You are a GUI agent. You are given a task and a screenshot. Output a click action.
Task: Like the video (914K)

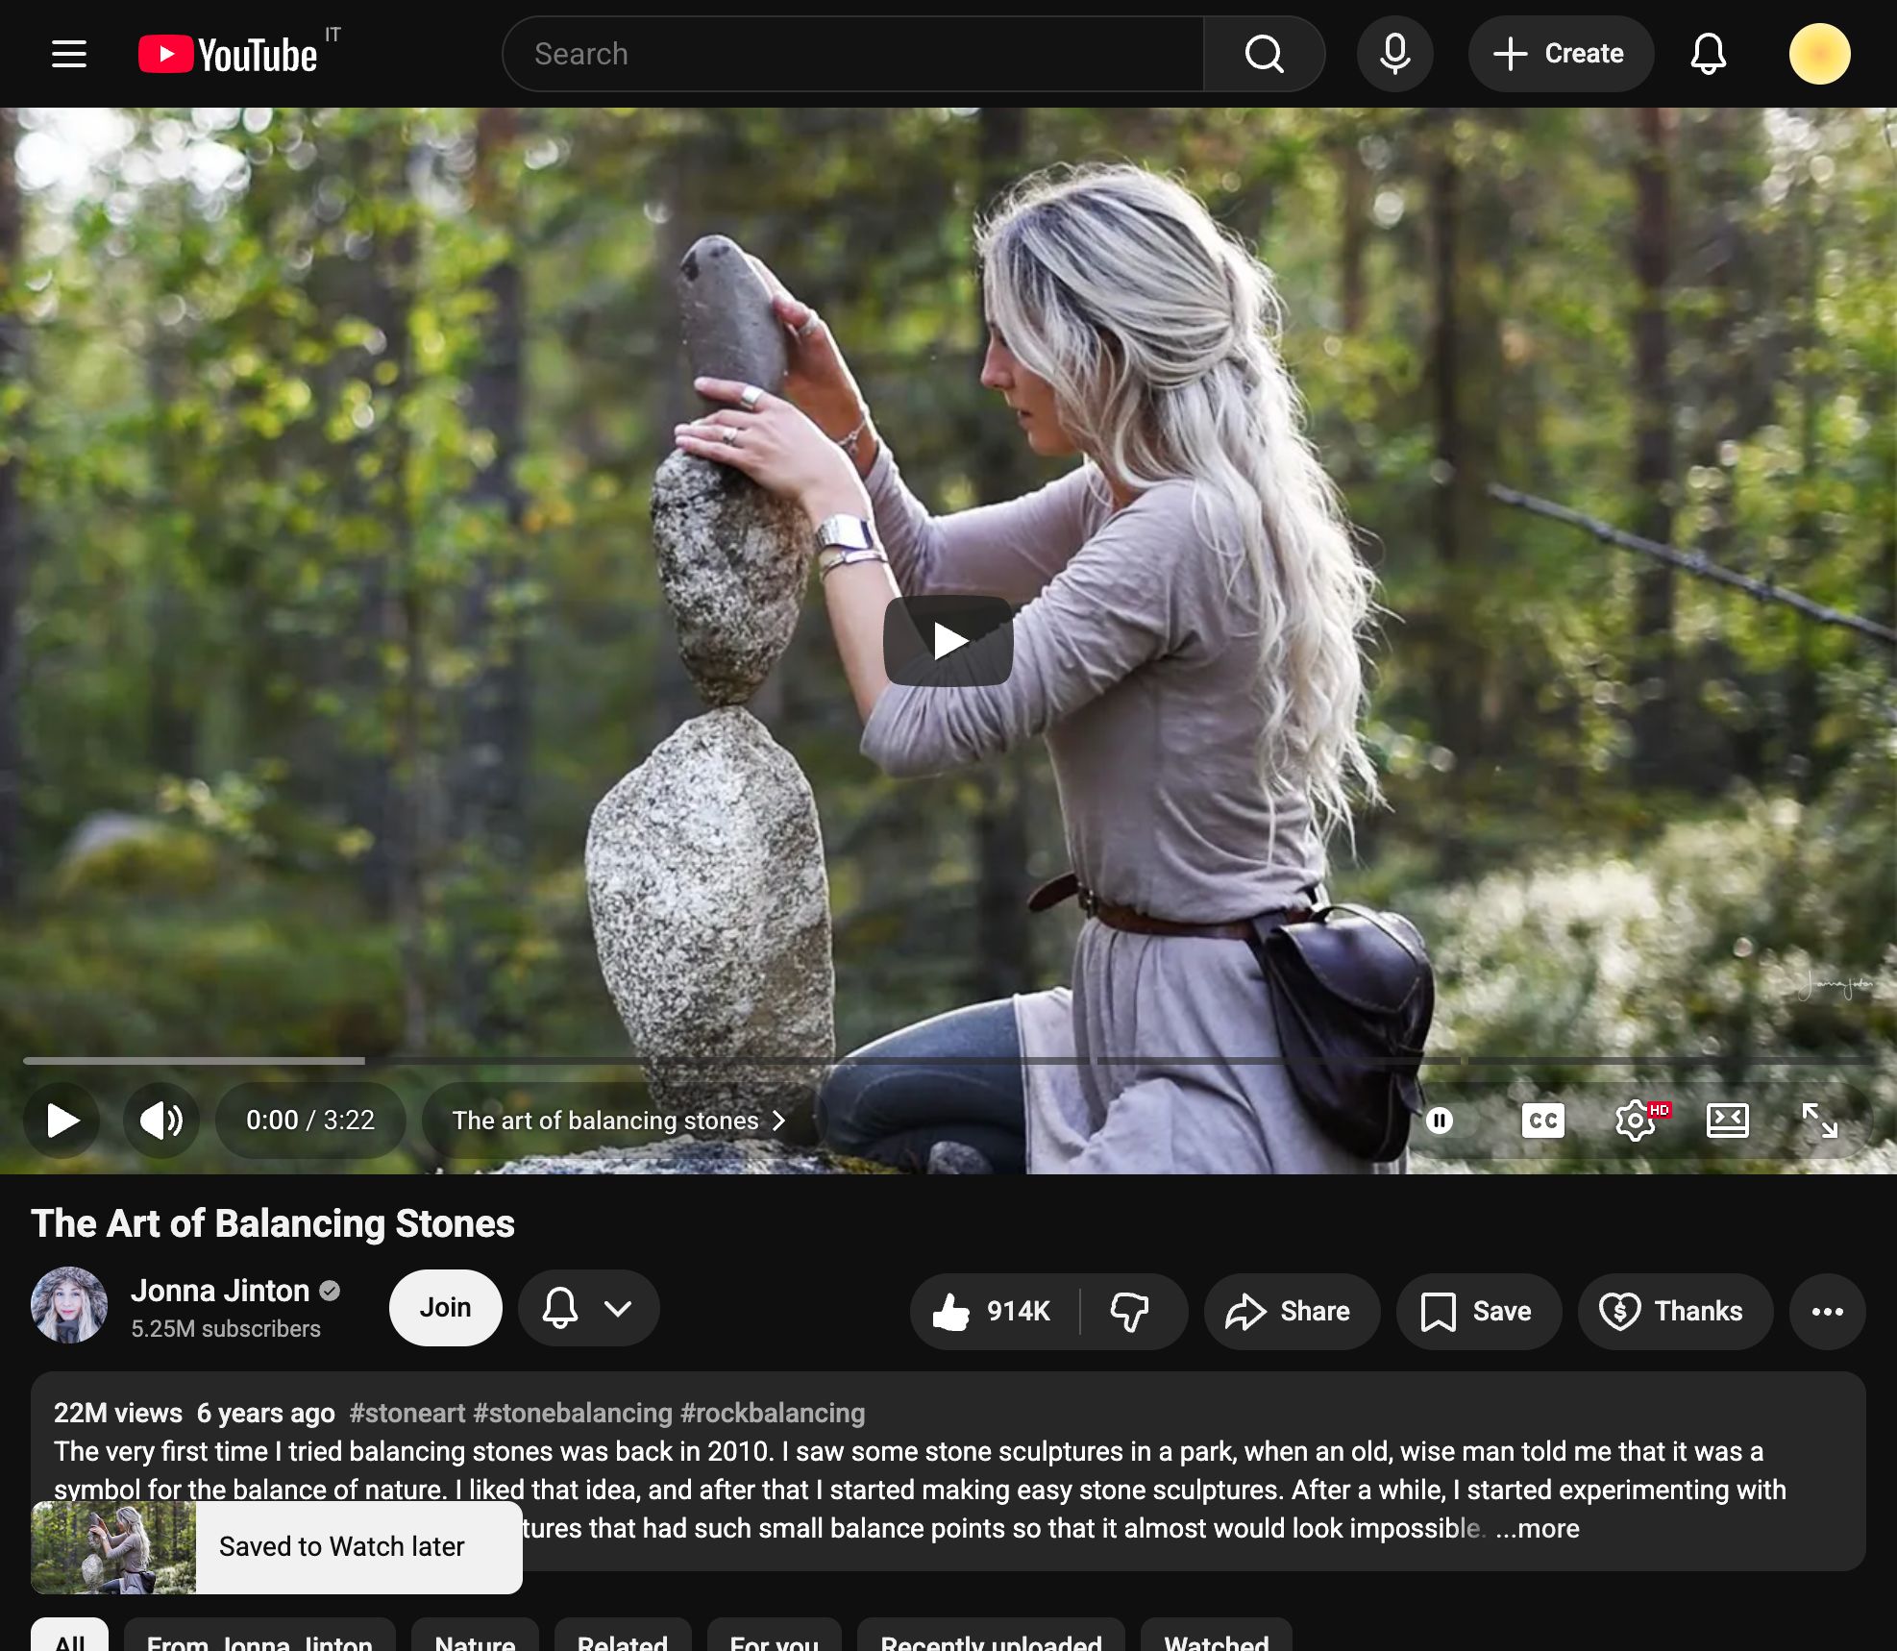click(x=994, y=1312)
